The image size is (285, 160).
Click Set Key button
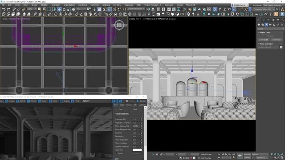tap(247, 158)
